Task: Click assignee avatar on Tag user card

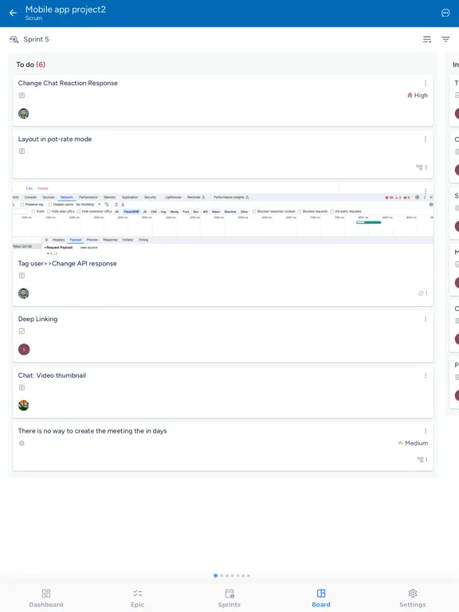Action: coord(23,293)
